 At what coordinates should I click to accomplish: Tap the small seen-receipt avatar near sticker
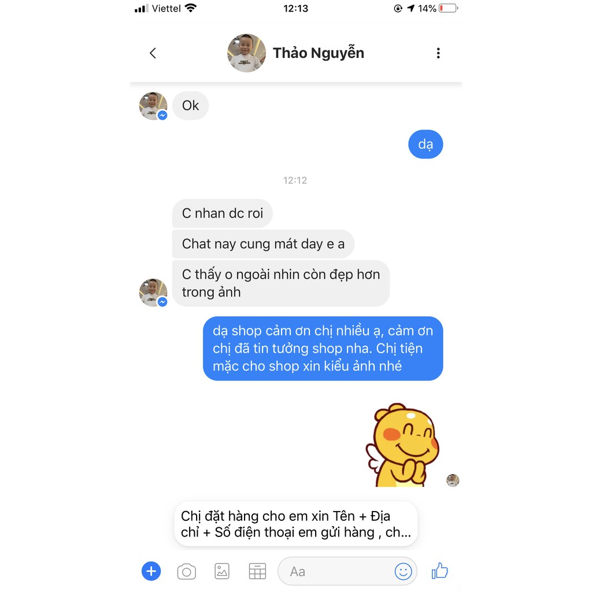click(453, 480)
